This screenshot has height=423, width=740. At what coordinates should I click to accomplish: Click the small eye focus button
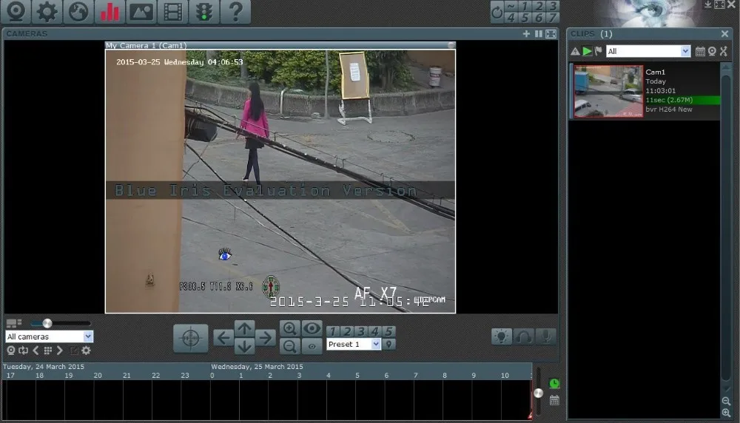[x=312, y=347]
